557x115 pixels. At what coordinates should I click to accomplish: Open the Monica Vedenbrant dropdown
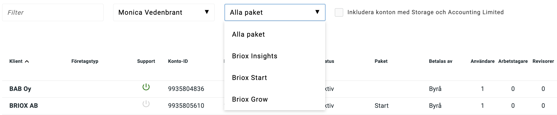click(x=164, y=12)
